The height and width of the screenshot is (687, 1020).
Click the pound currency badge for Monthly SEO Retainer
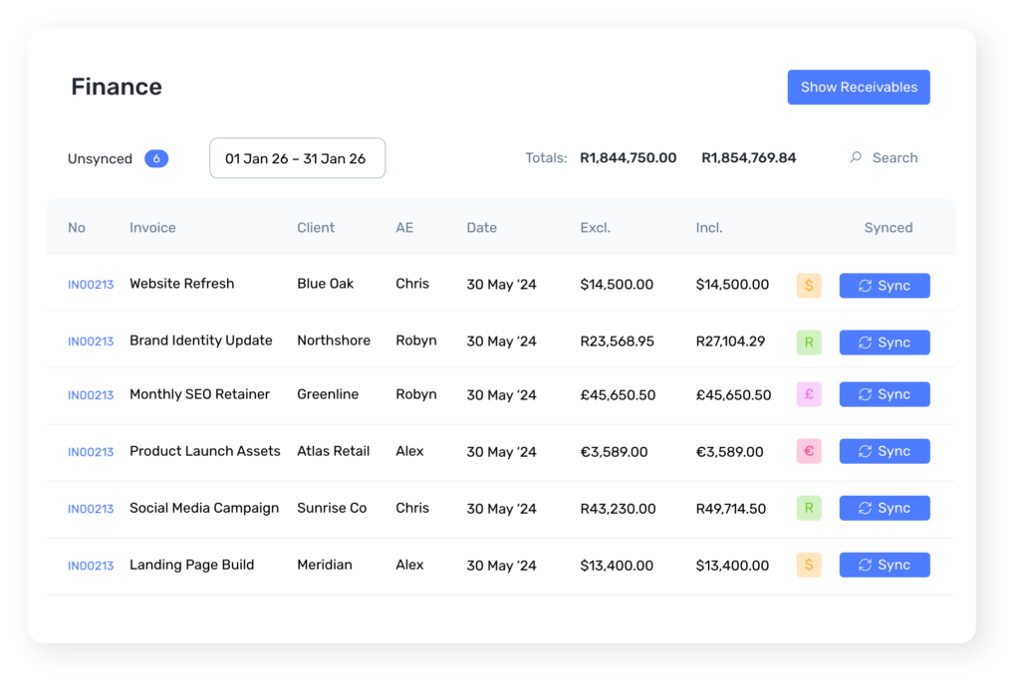809,394
